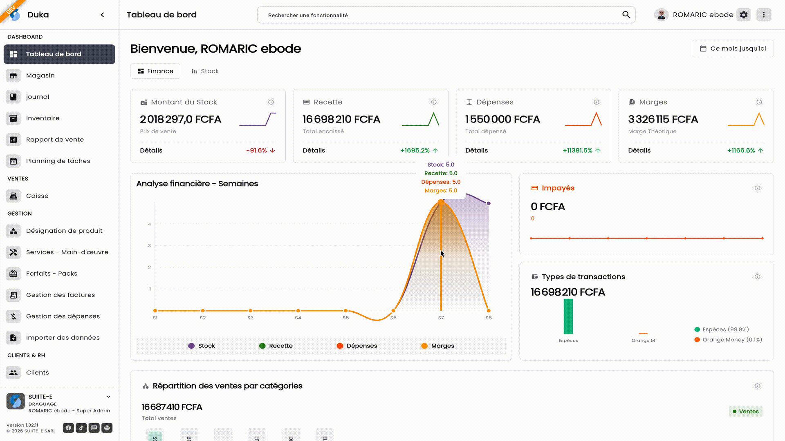
Task: Select the Finance tab
Action: (155, 71)
